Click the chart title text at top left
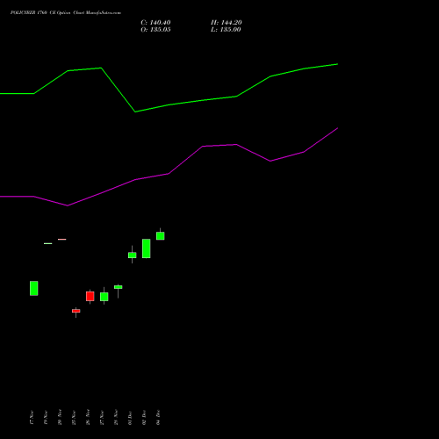The height and width of the screenshot is (439, 439). point(66,12)
